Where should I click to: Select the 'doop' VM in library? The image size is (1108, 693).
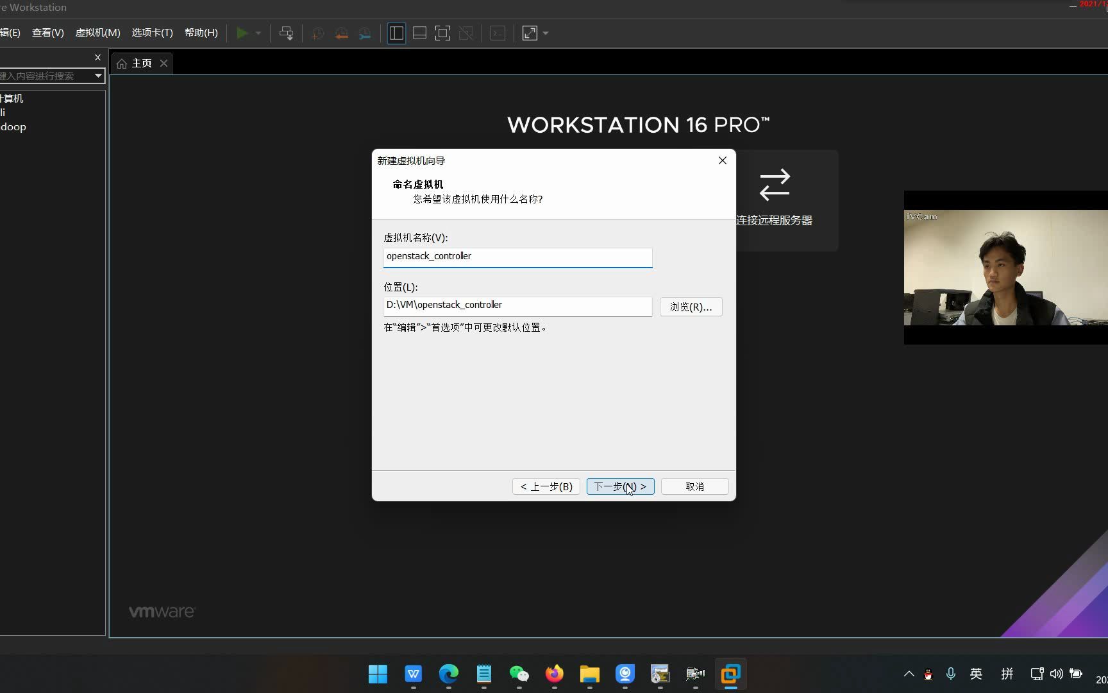pos(13,126)
